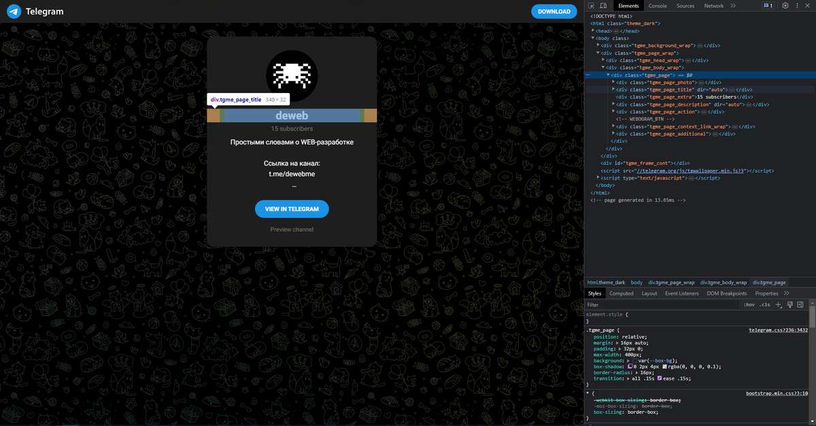Click the Telegram logo icon in header
Image resolution: width=816 pixels, height=426 pixels.
pyautogui.click(x=14, y=12)
